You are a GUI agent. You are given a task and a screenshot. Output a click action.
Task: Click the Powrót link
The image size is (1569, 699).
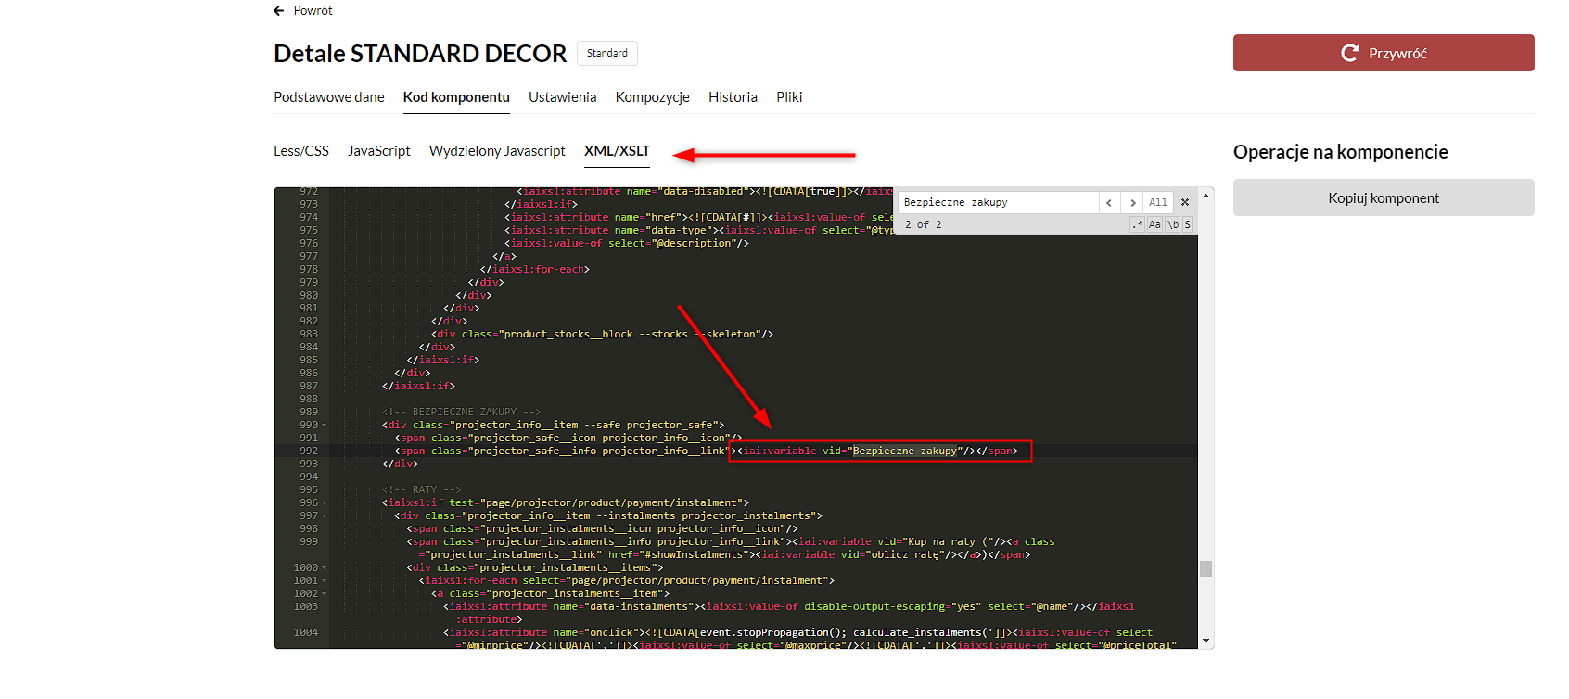click(313, 10)
